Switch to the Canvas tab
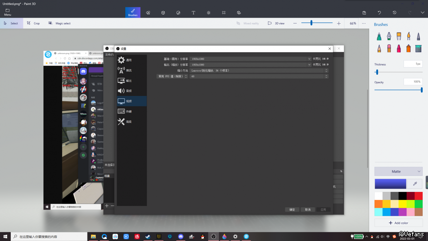Image resolution: width=428 pixels, height=241 pixels. click(224, 13)
